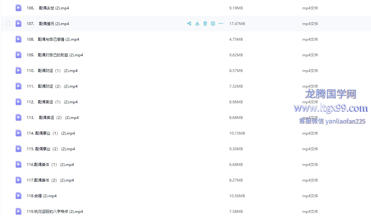
Task: Click the video icon for 119.桃花运旺的八字特点
Action: (x=19, y=212)
